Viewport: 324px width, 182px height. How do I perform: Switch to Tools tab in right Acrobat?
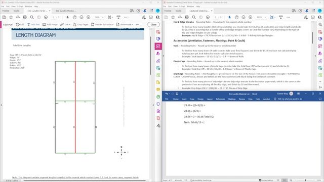coord(178,11)
